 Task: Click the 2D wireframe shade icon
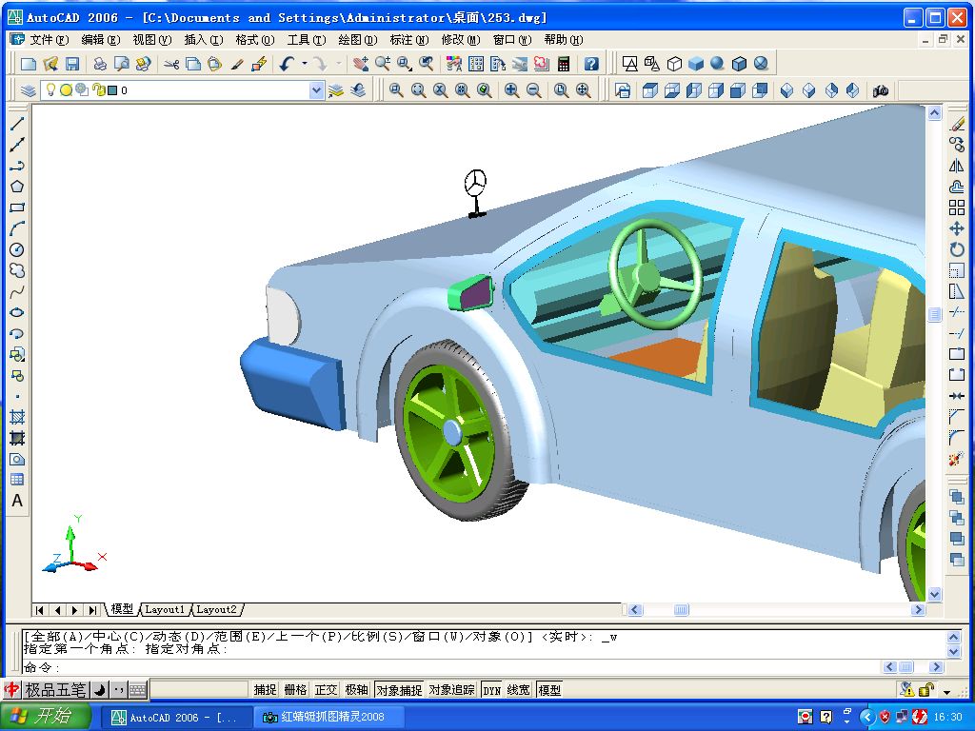point(630,64)
